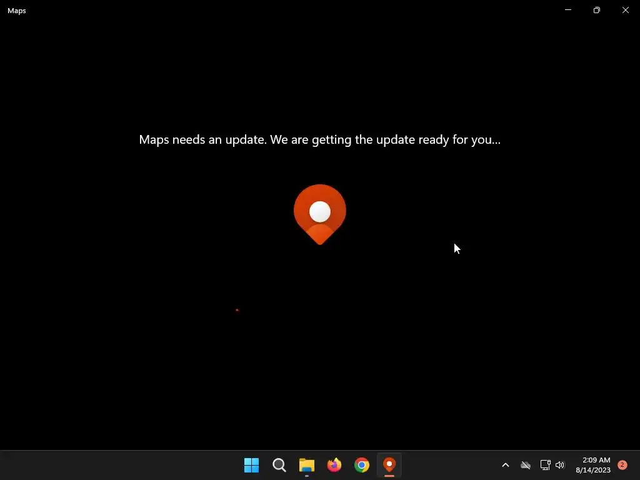
Task: Open the volume control icon
Action: (x=560, y=465)
